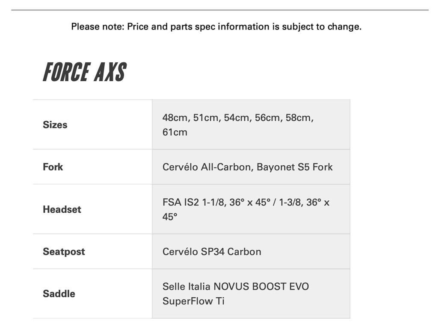Click the Cervélo All-Carbon Bayonet S5 Fork text
Viewport: 438px width, 328px height.
[247, 167]
